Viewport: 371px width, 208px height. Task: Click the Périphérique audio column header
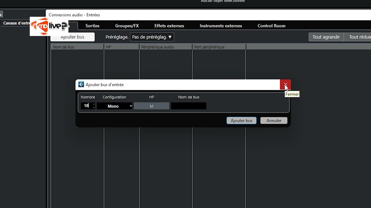point(166,47)
